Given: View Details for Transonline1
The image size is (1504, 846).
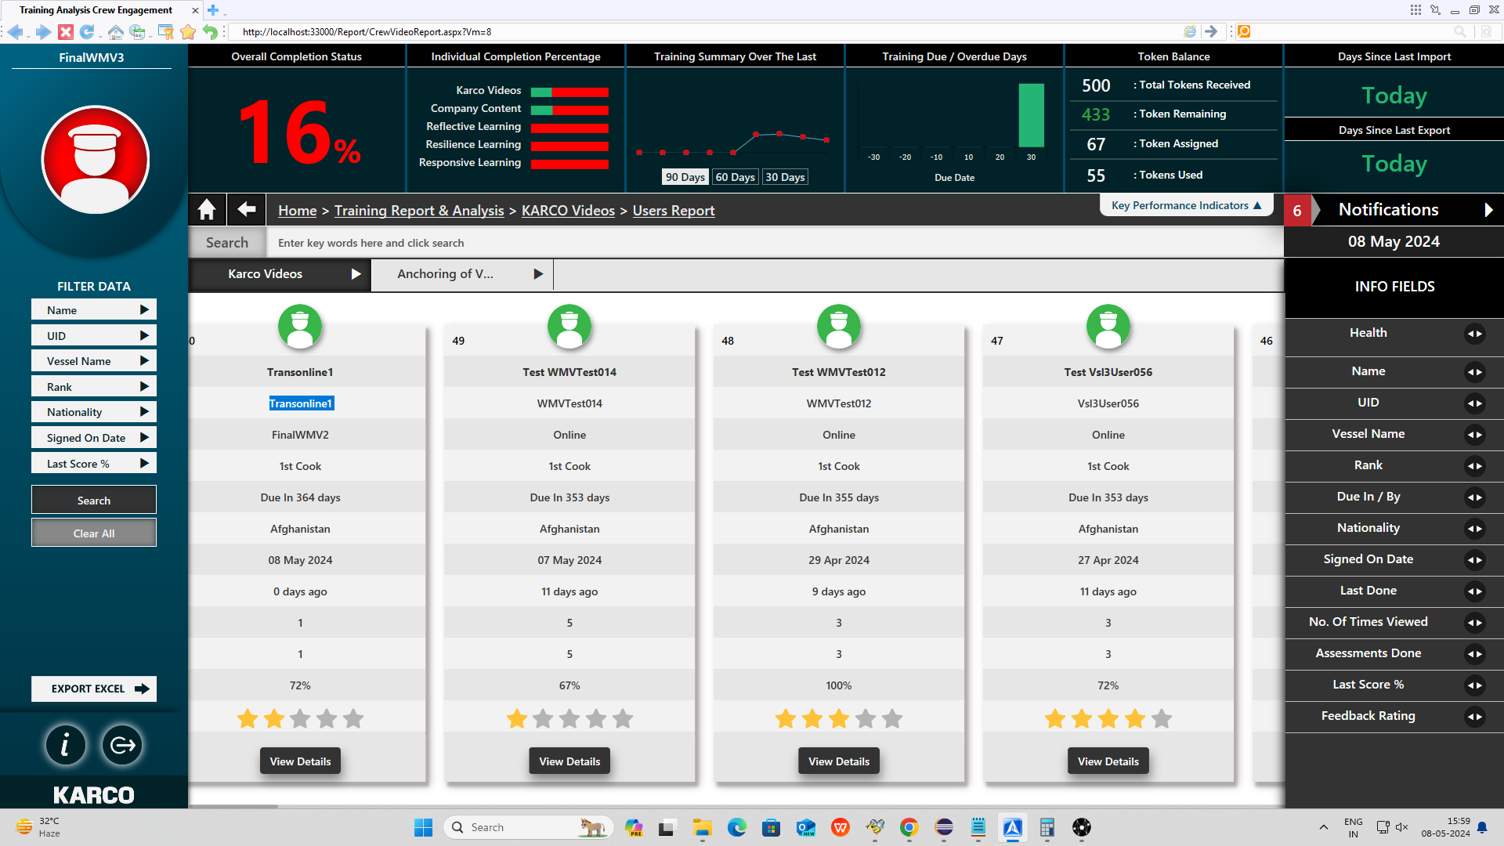Looking at the screenshot, I should coord(300,761).
